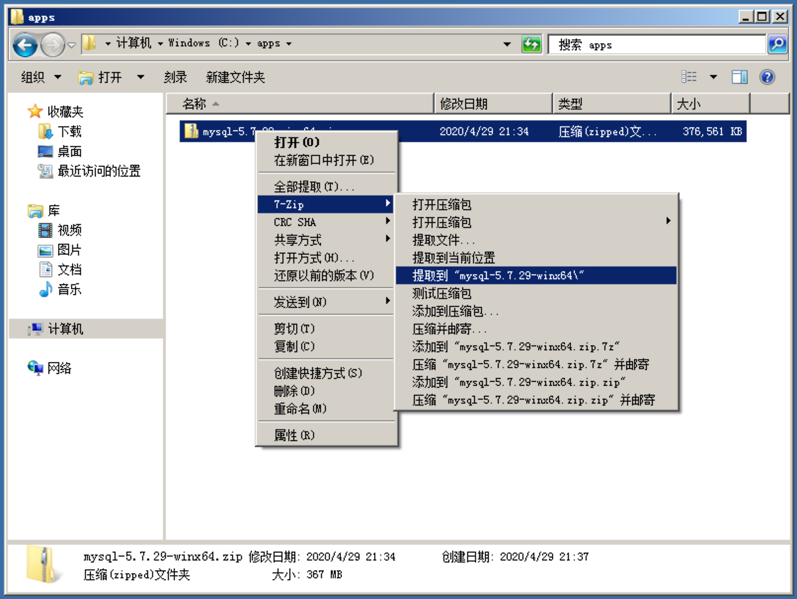Screen dimensions: 797x599
Task: Click 新建文件夹 in the toolbar
Action: click(x=236, y=77)
